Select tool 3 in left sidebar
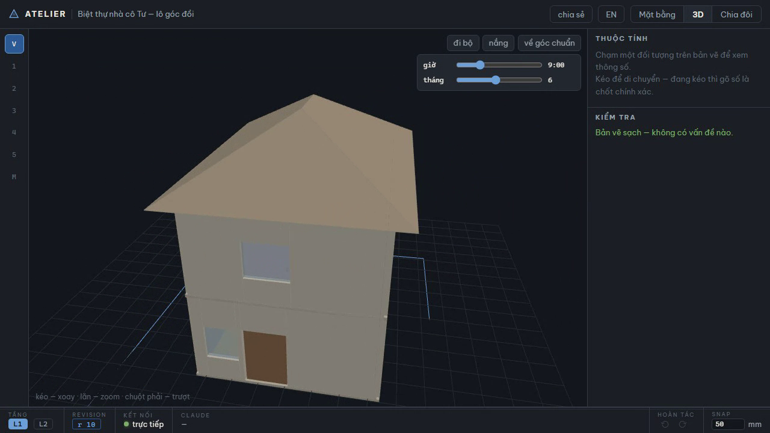The height and width of the screenshot is (433, 770). pyautogui.click(x=14, y=111)
